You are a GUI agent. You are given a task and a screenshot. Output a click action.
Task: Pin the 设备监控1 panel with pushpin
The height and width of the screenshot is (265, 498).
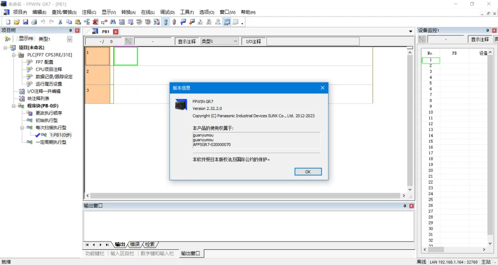click(487, 30)
